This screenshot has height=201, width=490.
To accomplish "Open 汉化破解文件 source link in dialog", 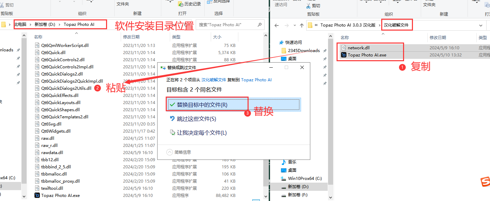I will click(x=214, y=80).
